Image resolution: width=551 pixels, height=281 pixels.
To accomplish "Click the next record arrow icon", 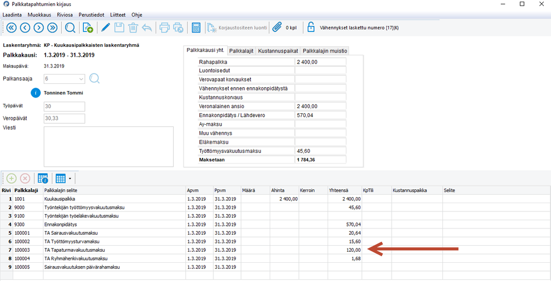I will click(39, 28).
